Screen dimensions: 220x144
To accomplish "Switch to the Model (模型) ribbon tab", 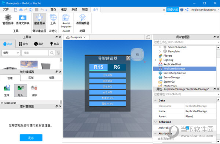I will 64,10.
